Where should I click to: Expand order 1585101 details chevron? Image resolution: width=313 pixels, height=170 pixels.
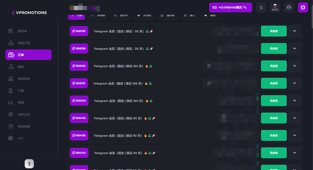tap(294, 83)
